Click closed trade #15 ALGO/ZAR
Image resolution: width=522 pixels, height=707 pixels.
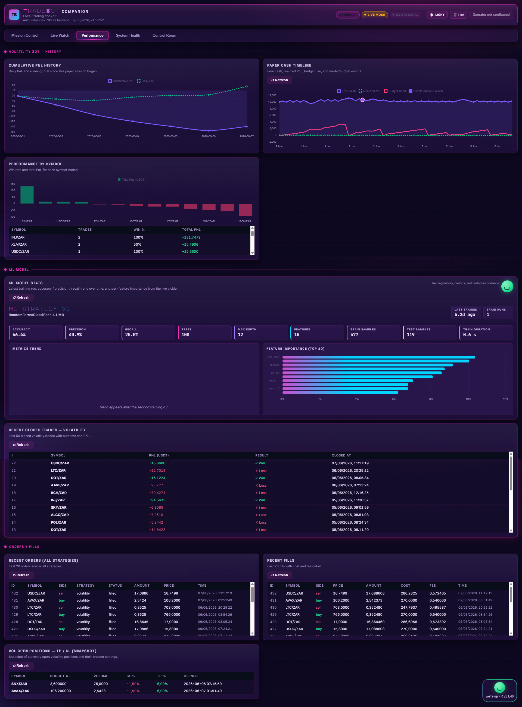click(259, 515)
